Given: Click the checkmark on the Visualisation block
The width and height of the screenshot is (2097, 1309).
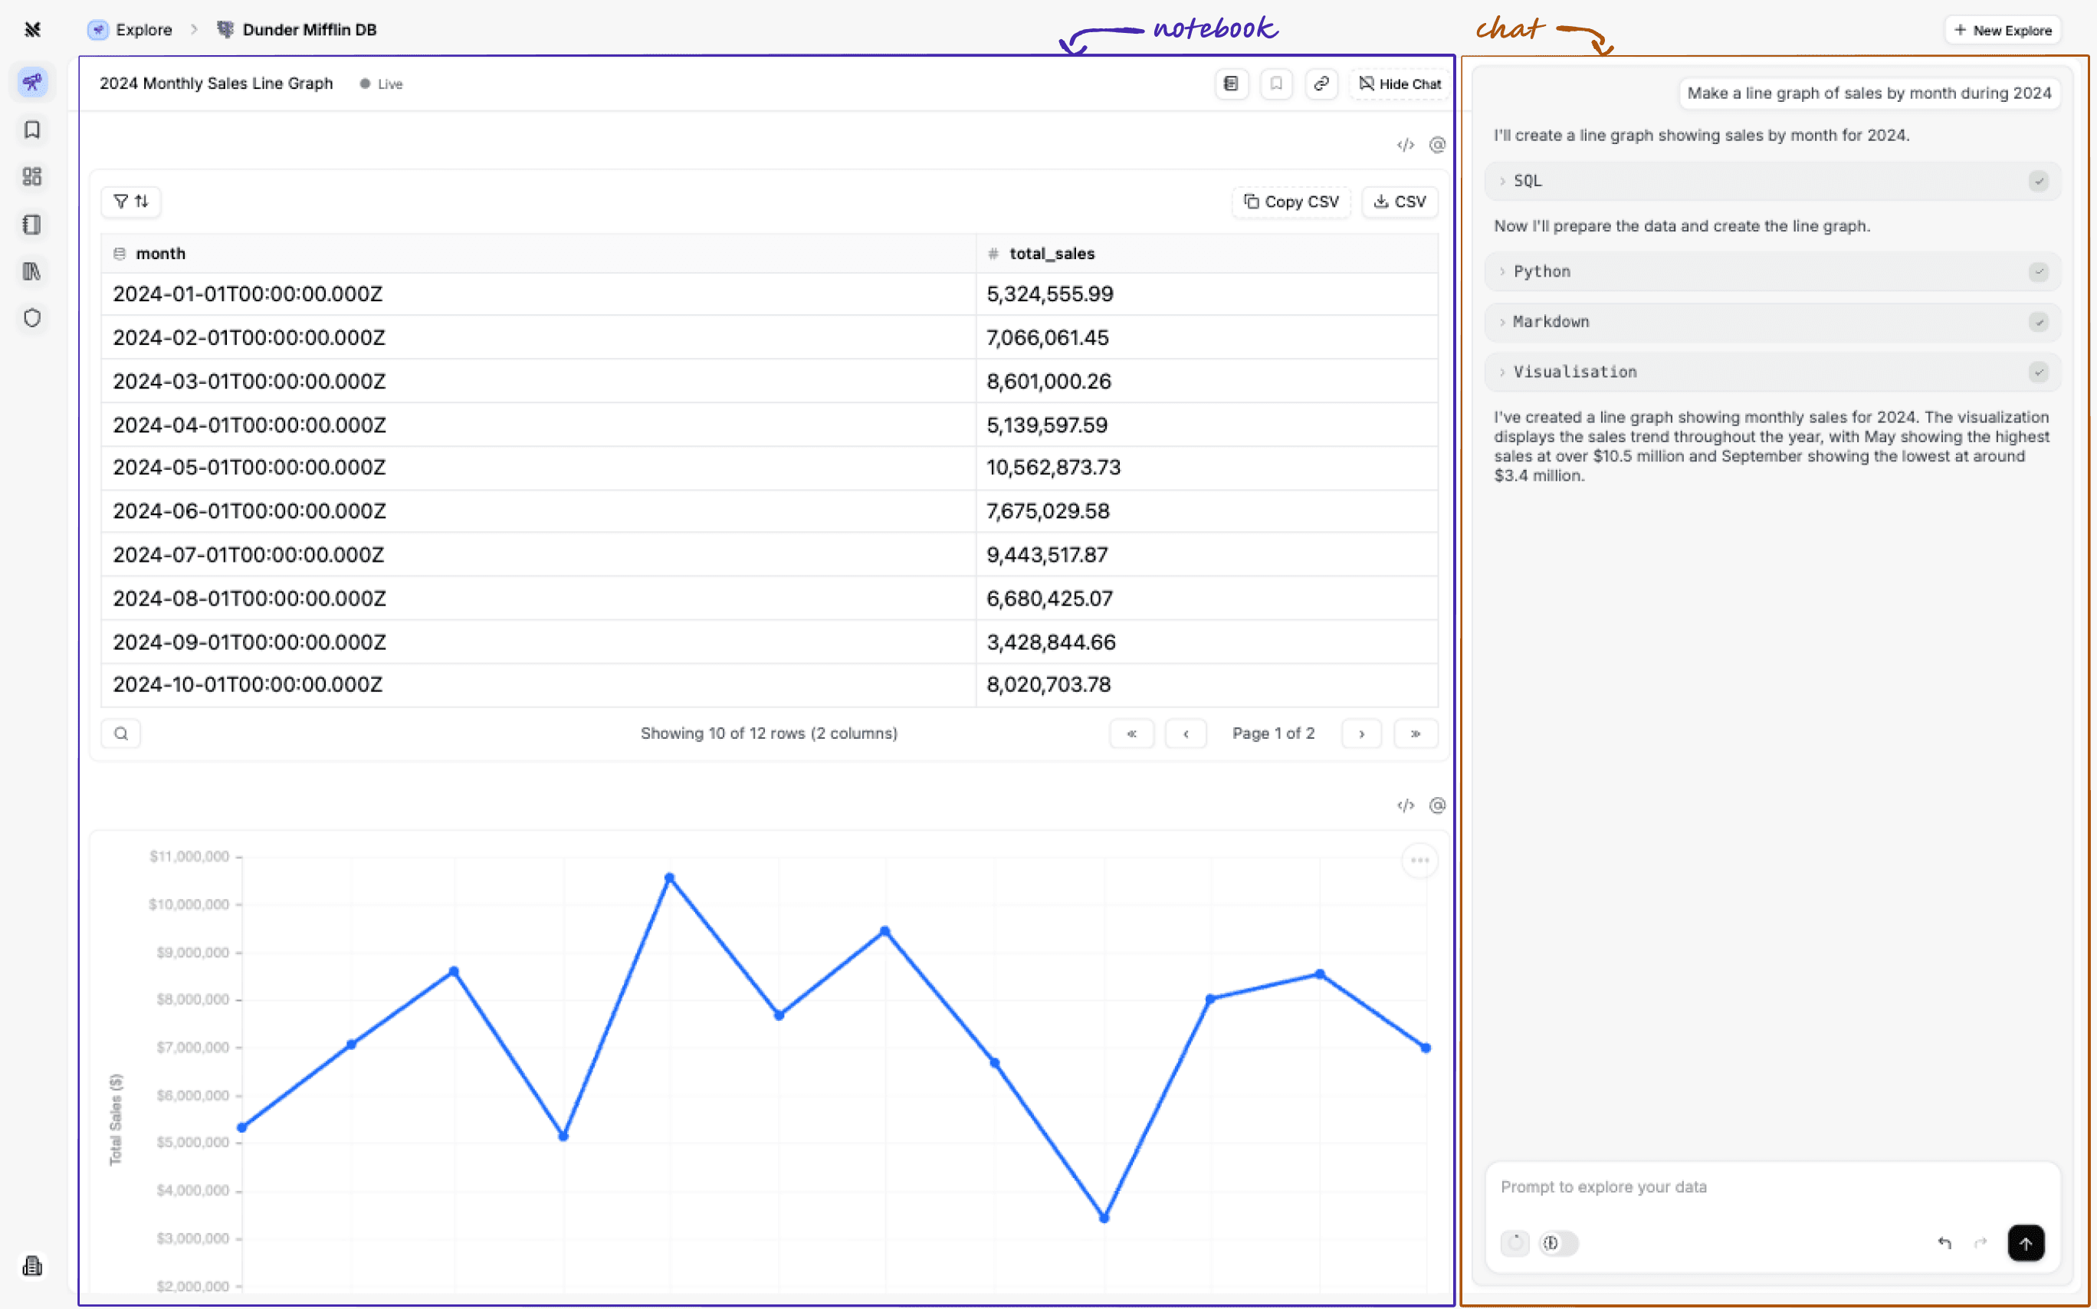Looking at the screenshot, I should click(x=2040, y=372).
